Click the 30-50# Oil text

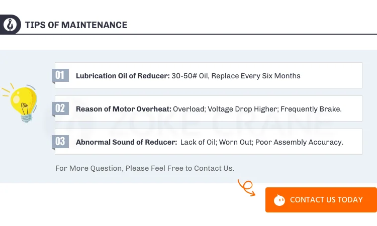[194, 76]
